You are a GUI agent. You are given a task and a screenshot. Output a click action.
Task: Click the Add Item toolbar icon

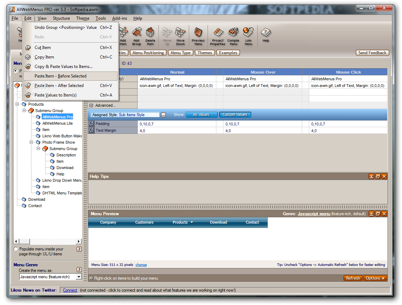[123, 36]
